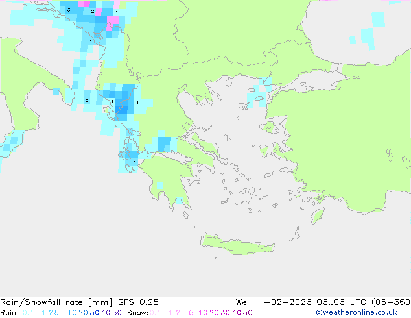Select the Snow legend value 40
411x318 pixels.
click(237, 313)
